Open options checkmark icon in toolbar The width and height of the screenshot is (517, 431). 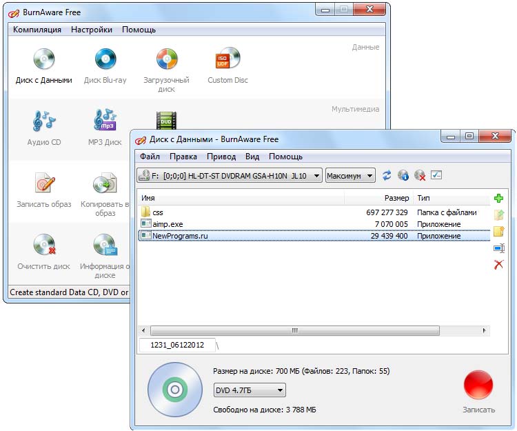(x=436, y=174)
